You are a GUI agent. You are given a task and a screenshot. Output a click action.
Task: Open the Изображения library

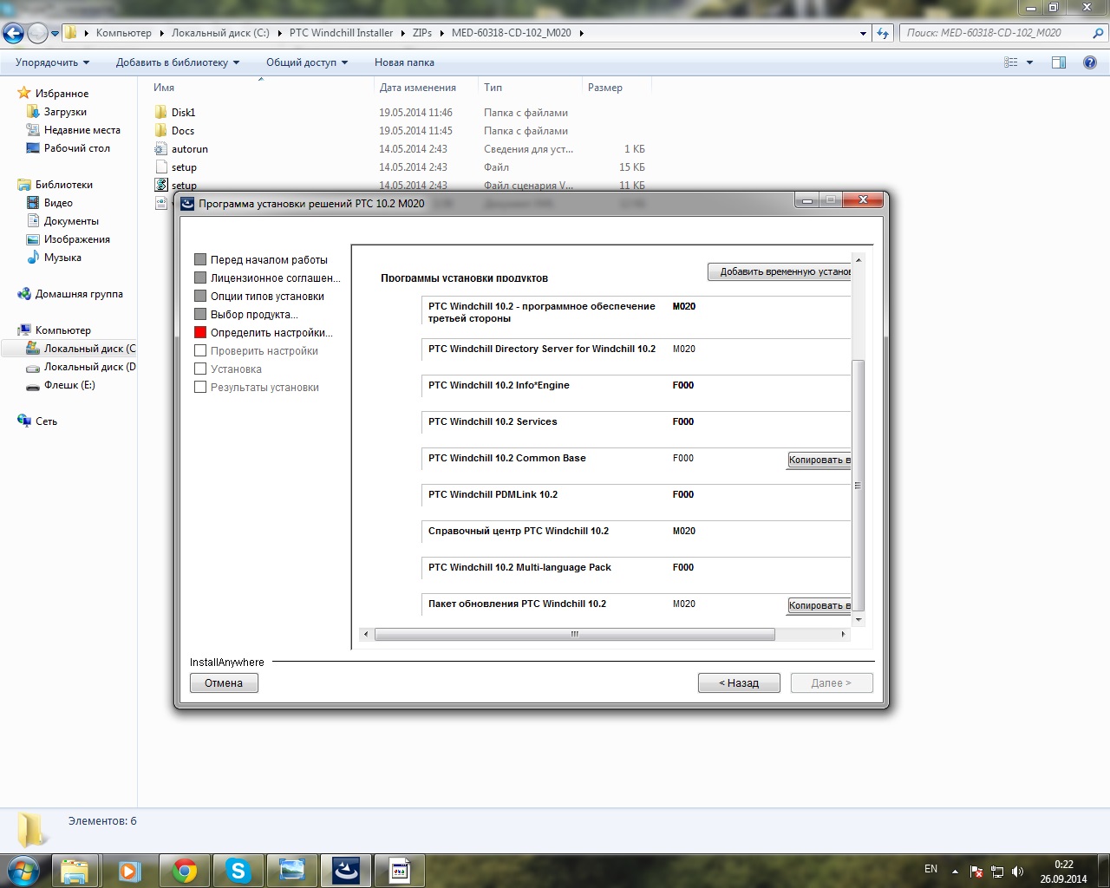point(77,239)
